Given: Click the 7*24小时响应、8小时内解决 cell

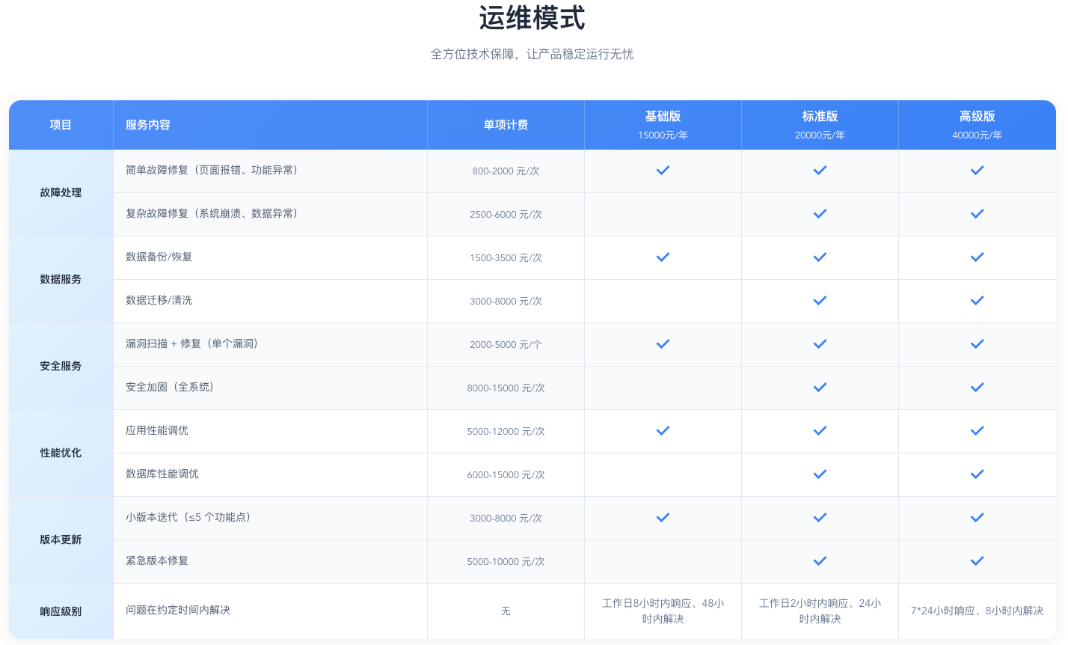Looking at the screenshot, I should point(977,611).
